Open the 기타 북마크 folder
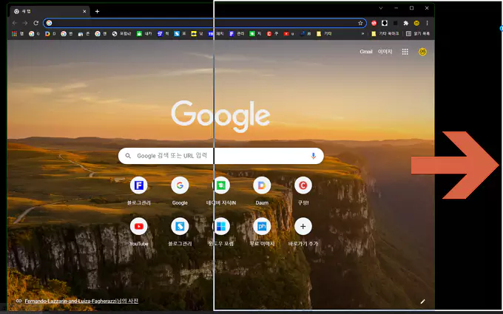Image resolution: width=503 pixels, height=314 pixels. (x=385, y=34)
